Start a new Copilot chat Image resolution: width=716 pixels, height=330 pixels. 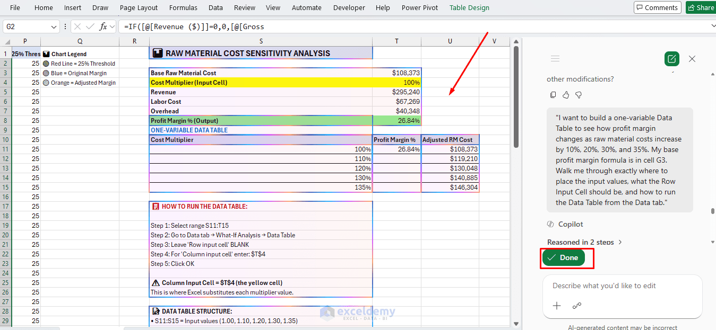672,59
